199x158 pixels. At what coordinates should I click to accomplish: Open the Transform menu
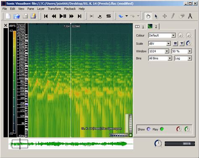coord(54,9)
